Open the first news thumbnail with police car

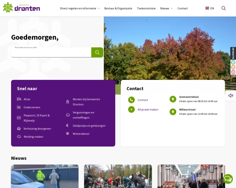tap(45, 176)
